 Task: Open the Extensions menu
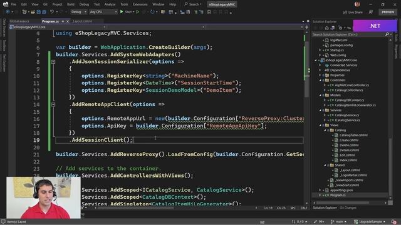point(140,4)
